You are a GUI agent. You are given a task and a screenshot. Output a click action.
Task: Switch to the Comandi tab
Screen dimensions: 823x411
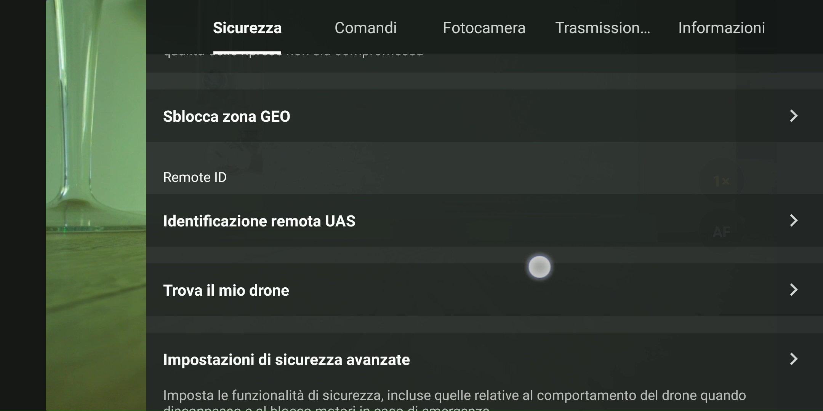click(365, 28)
